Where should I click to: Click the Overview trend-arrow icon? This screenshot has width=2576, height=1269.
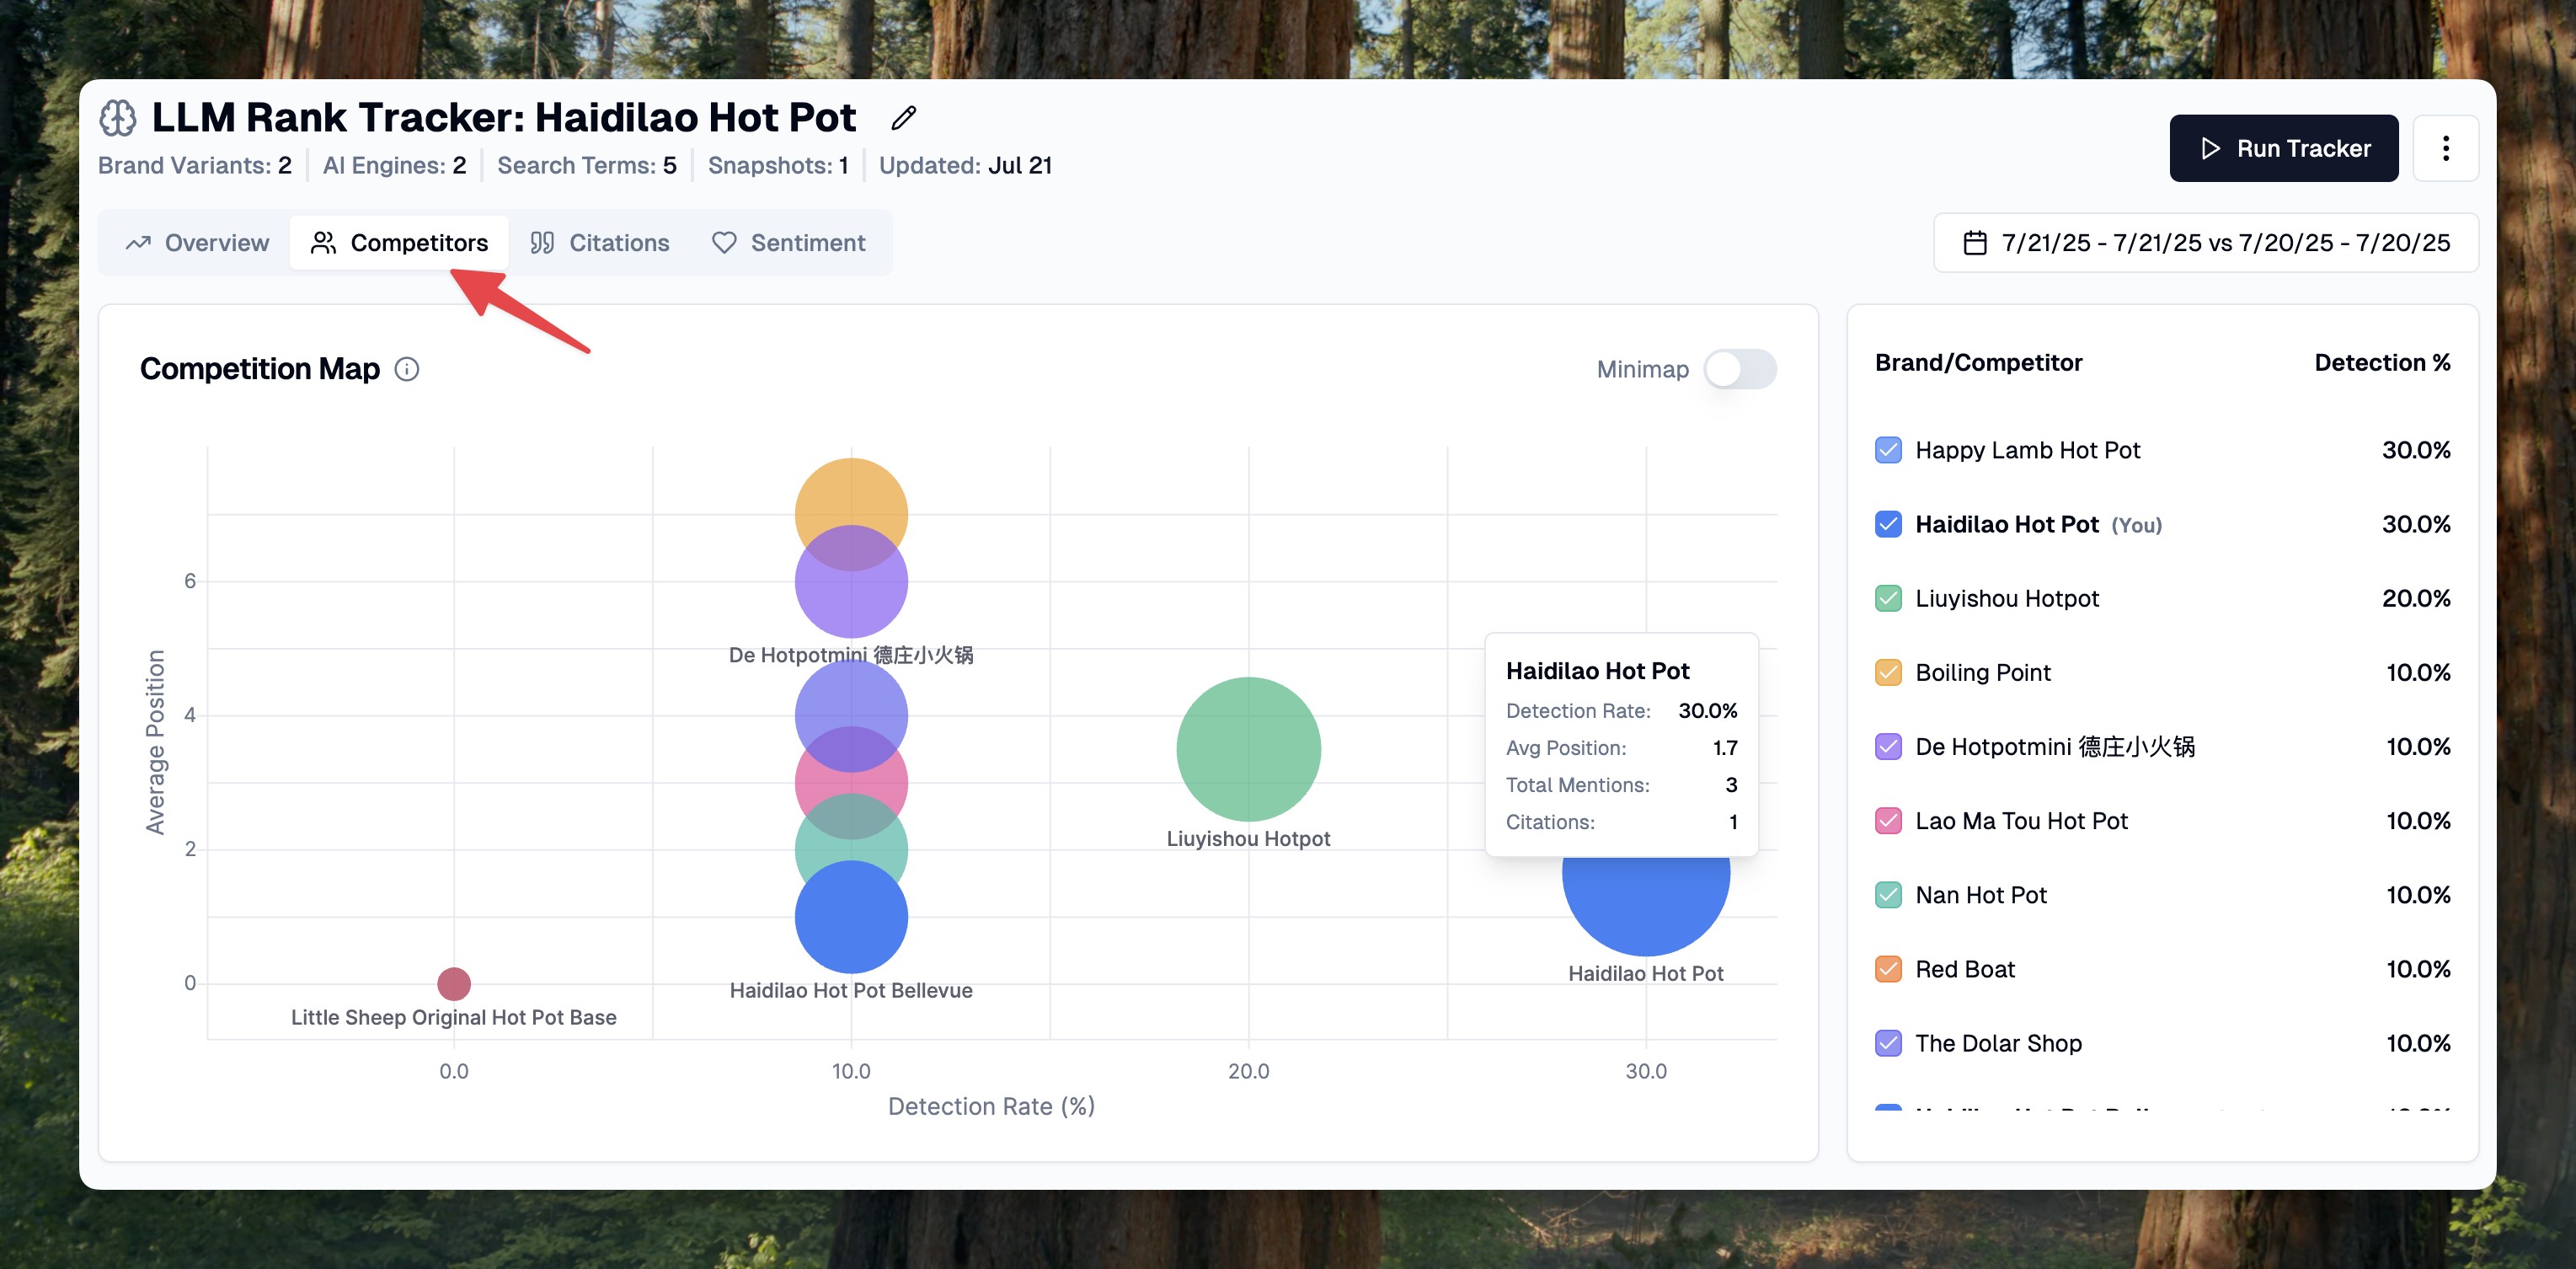(x=138, y=243)
